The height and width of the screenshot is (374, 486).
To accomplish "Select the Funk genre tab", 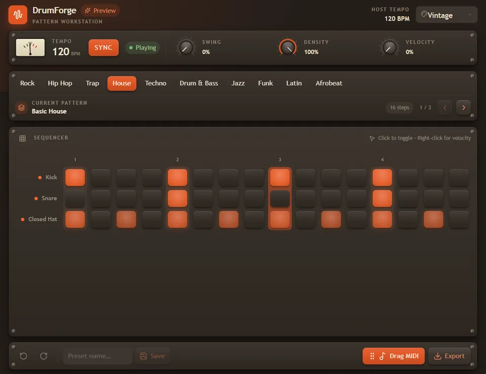I will [x=265, y=83].
